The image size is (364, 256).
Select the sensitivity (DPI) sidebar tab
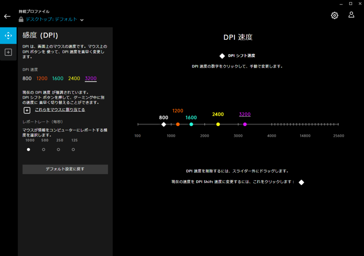click(x=9, y=36)
